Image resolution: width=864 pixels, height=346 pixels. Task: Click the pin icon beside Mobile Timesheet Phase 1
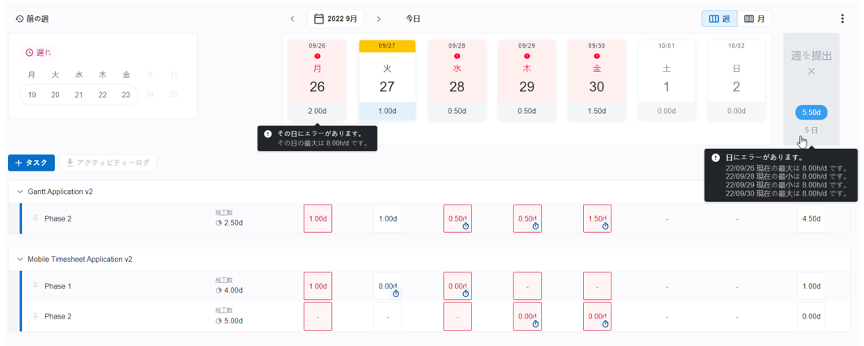click(x=36, y=286)
